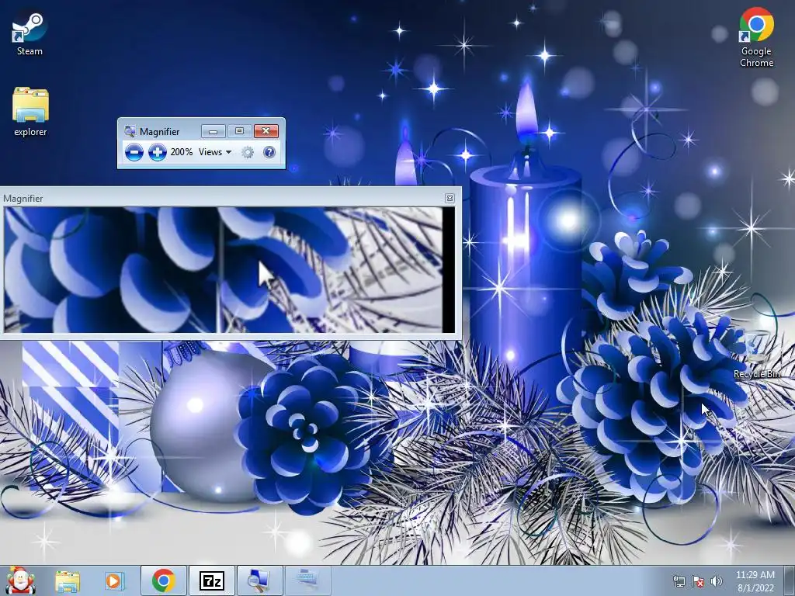Close the Magnifier toolbar window

coord(266,131)
